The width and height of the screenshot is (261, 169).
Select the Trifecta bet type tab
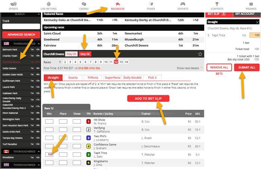[x=93, y=78]
